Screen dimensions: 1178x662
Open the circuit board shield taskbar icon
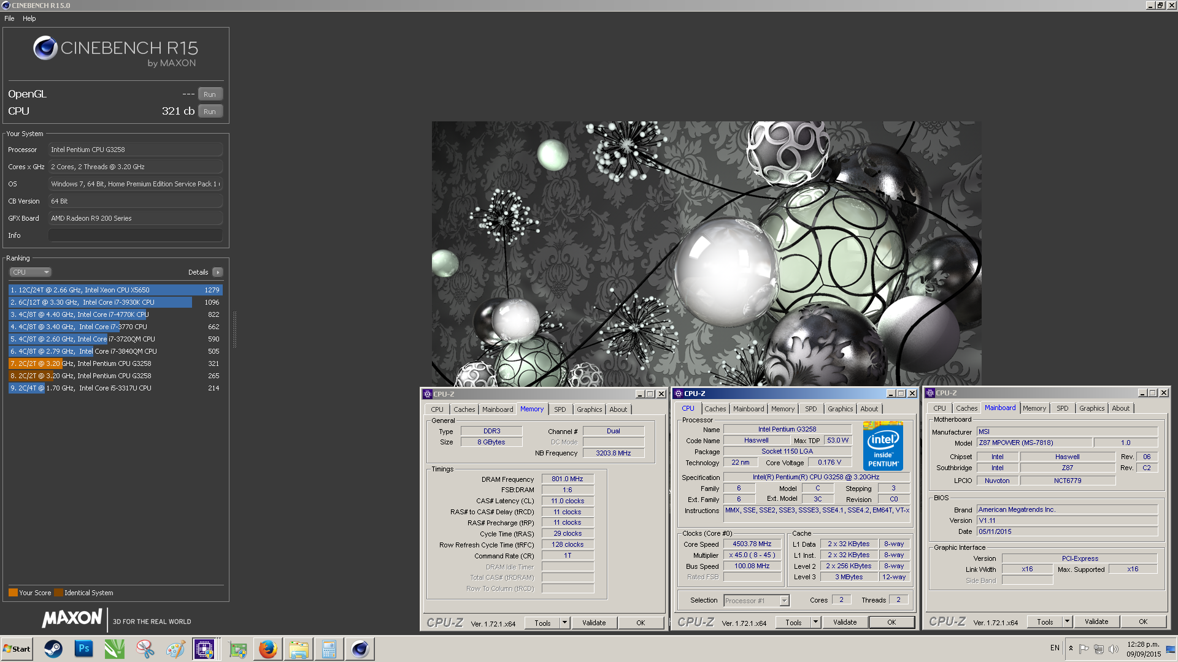(237, 649)
